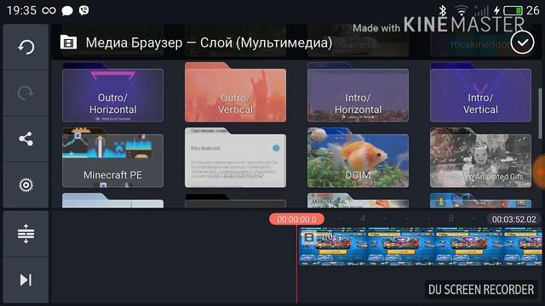This screenshot has width=545, height=306.
Task: Click the timeline ruler mark 4
Action: coord(363,218)
